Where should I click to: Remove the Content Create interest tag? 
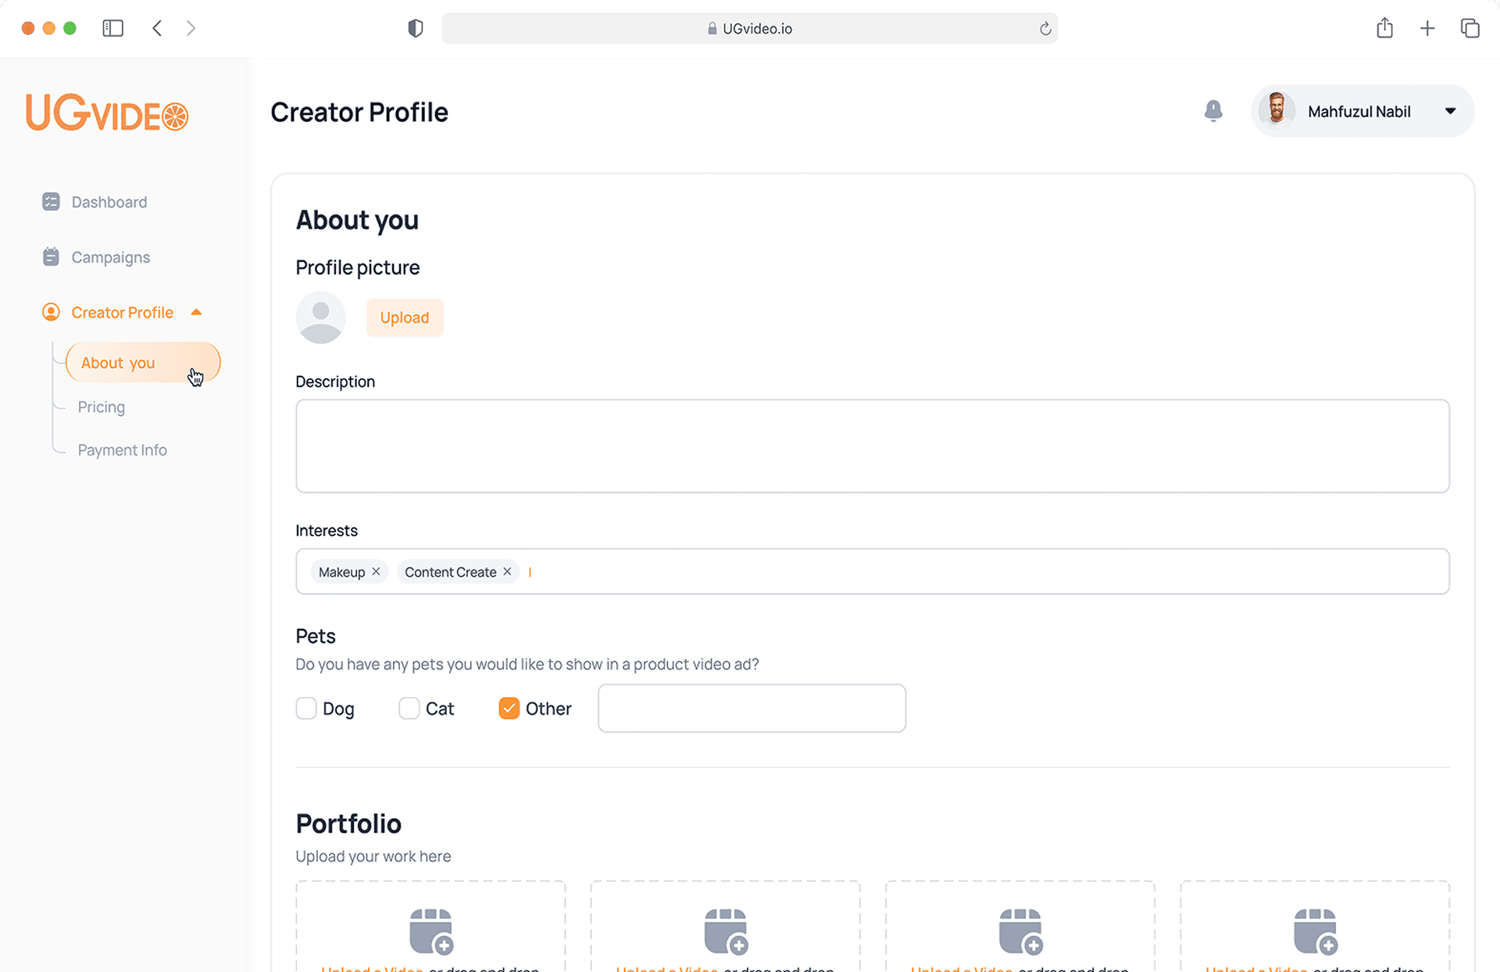coord(508,572)
